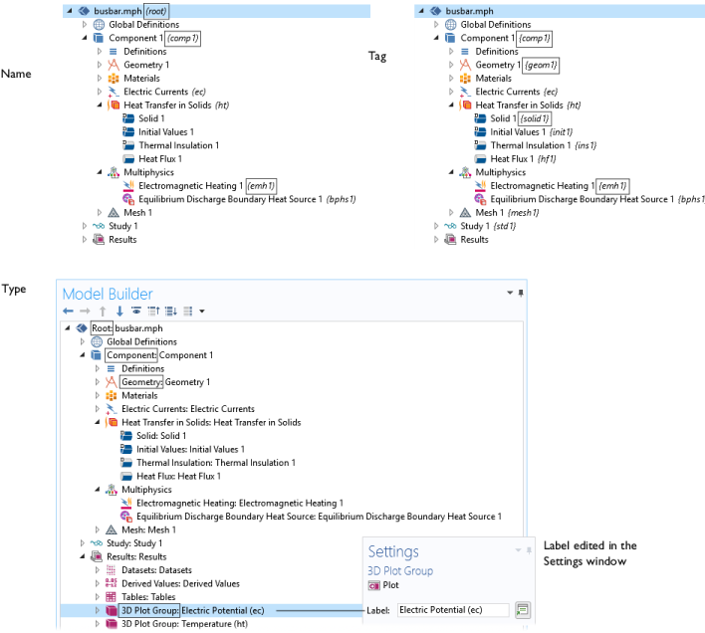Expand the Study: Study 1 node
The height and width of the screenshot is (633, 705).
click(x=83, y=543)
